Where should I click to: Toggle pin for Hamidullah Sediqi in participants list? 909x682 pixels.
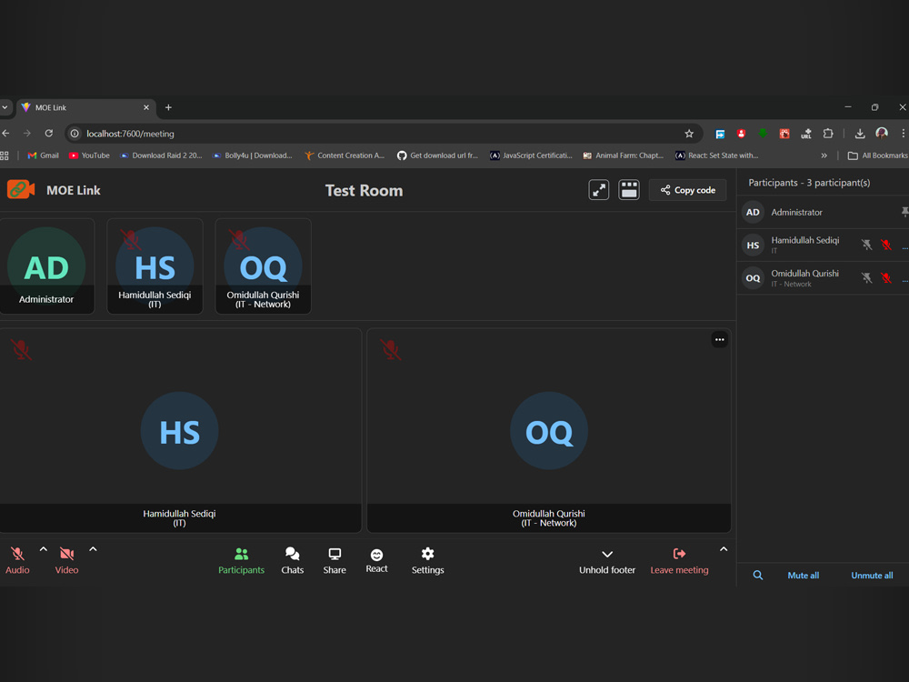coord(866,245)
